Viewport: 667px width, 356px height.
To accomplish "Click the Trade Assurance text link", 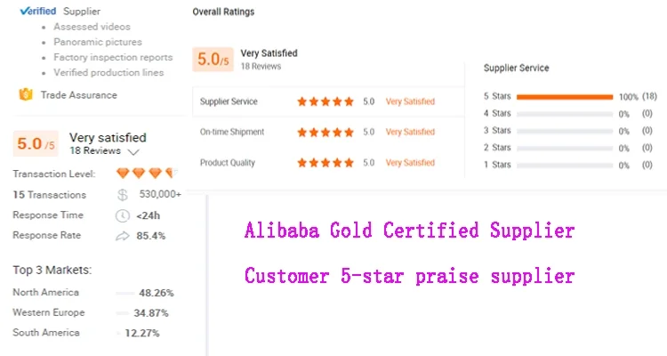I will coord(78,95).
